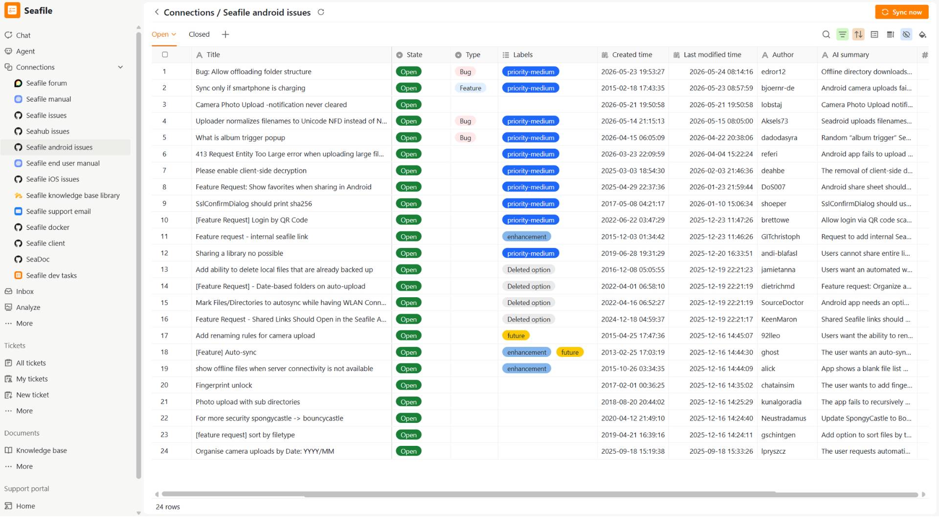Viewport: 939px width, 528px height.
Task: Click the "Deleted option" label in row 13
Action: pos(528,270)
